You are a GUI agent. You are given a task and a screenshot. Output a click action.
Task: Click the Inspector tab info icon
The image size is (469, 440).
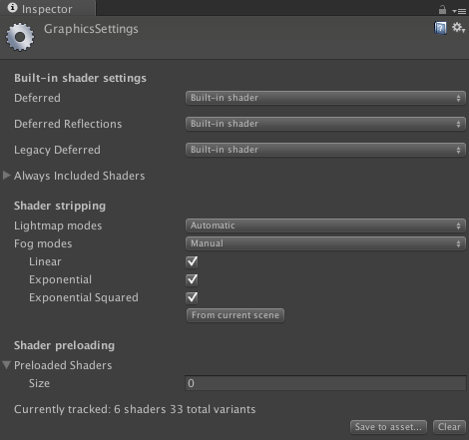click(12, 8)
